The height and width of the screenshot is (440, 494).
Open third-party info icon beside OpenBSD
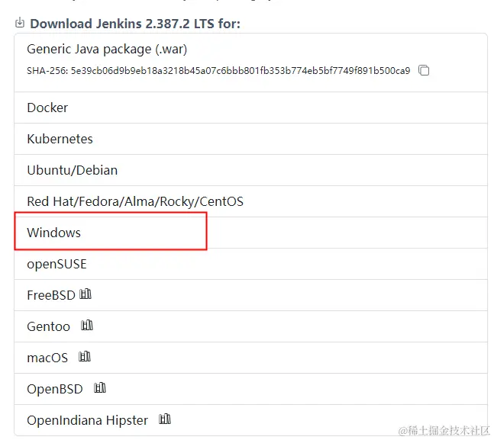[x=100, y=387]
